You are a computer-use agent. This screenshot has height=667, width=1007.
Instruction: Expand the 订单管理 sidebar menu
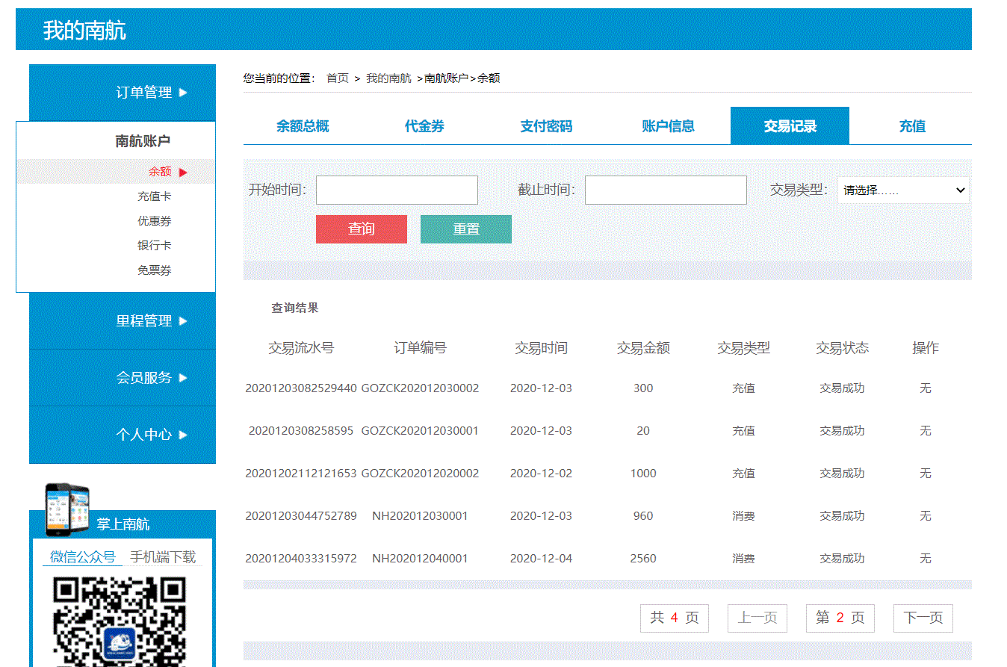click(x=123, y=93)
